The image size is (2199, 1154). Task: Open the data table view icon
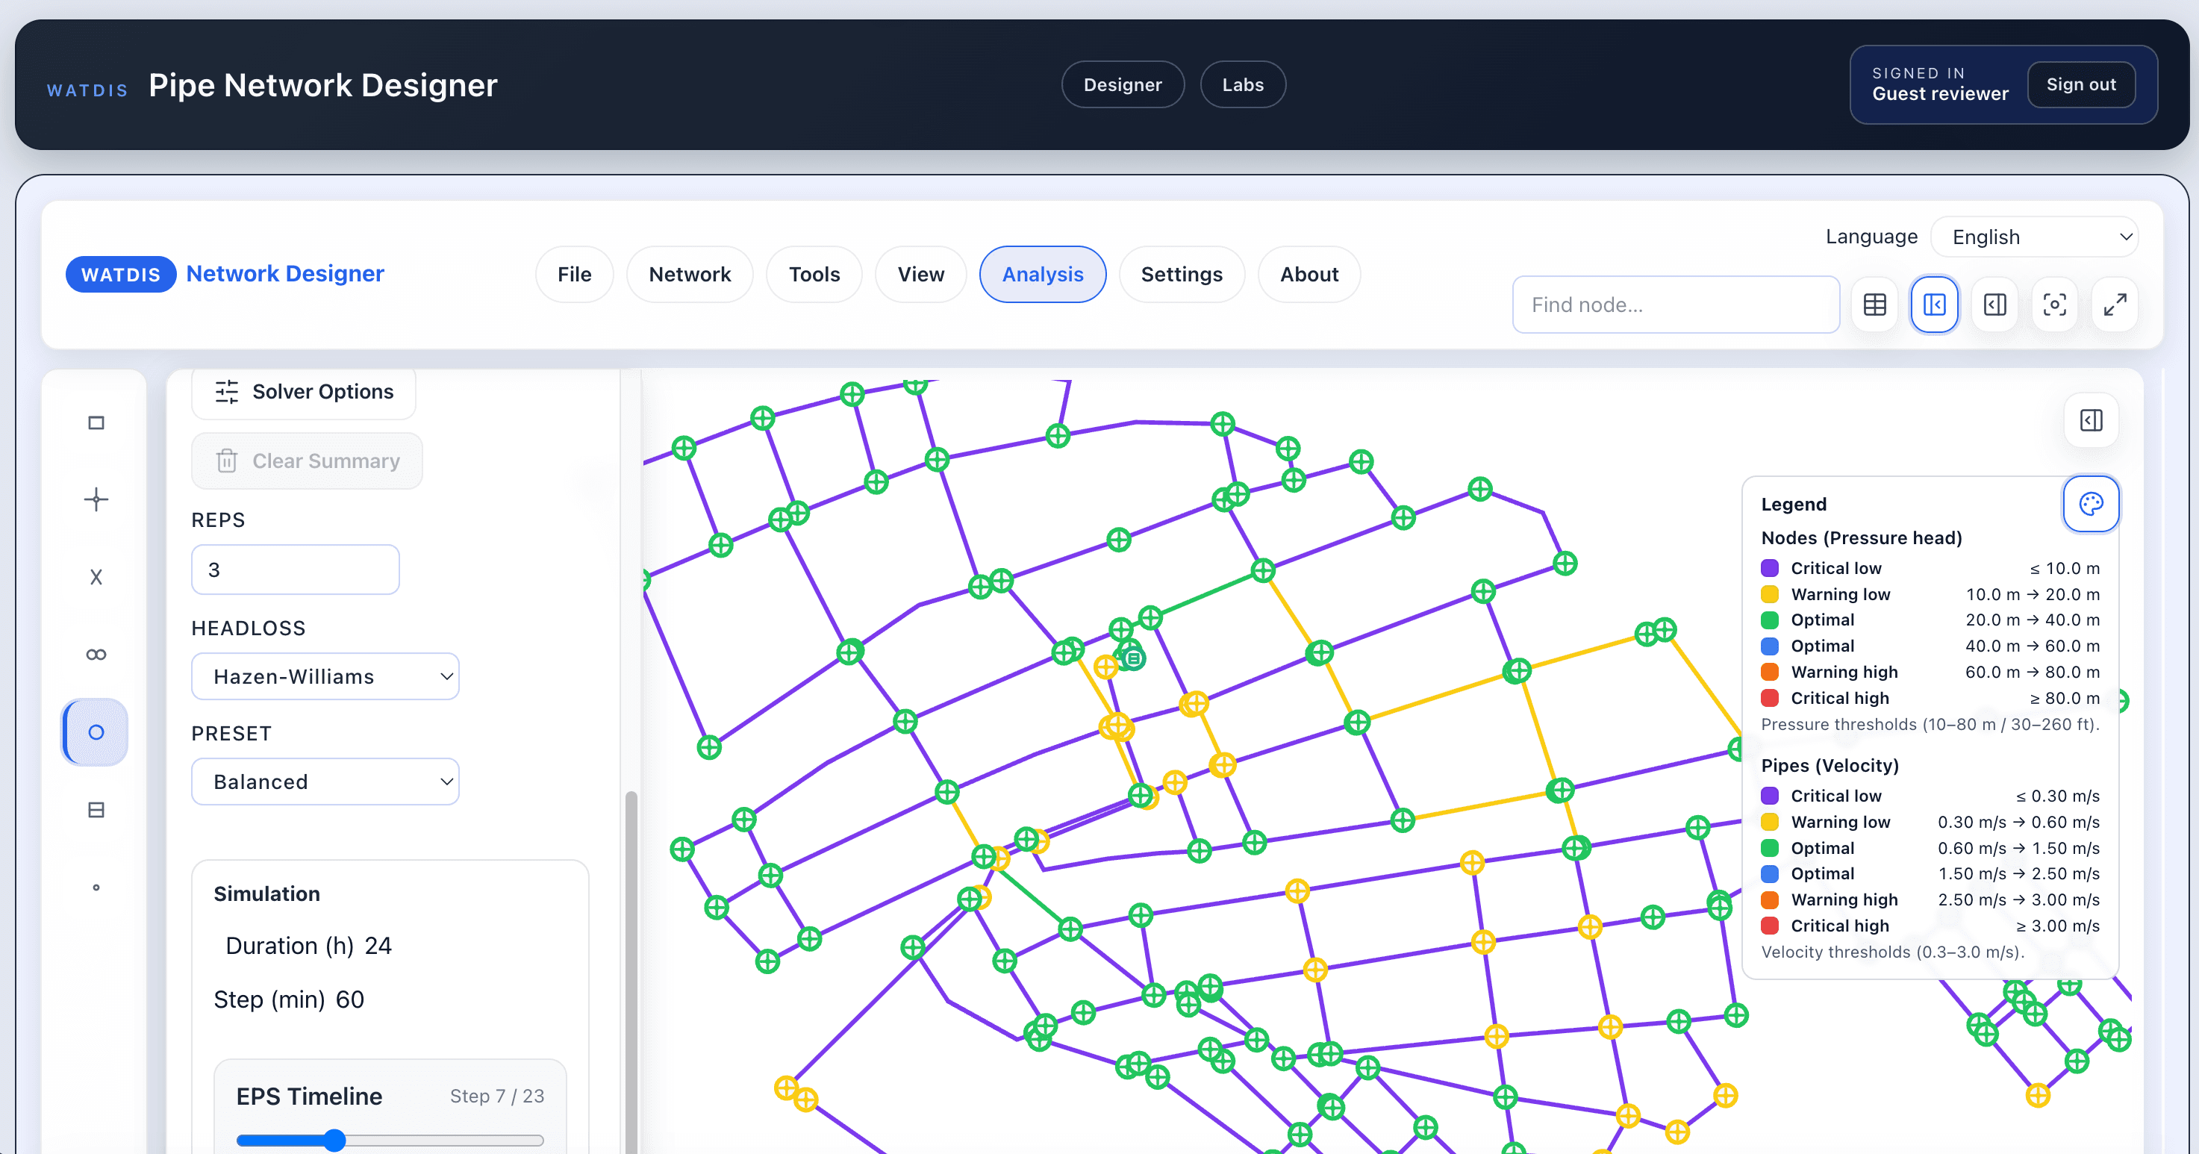(1874, 305)
